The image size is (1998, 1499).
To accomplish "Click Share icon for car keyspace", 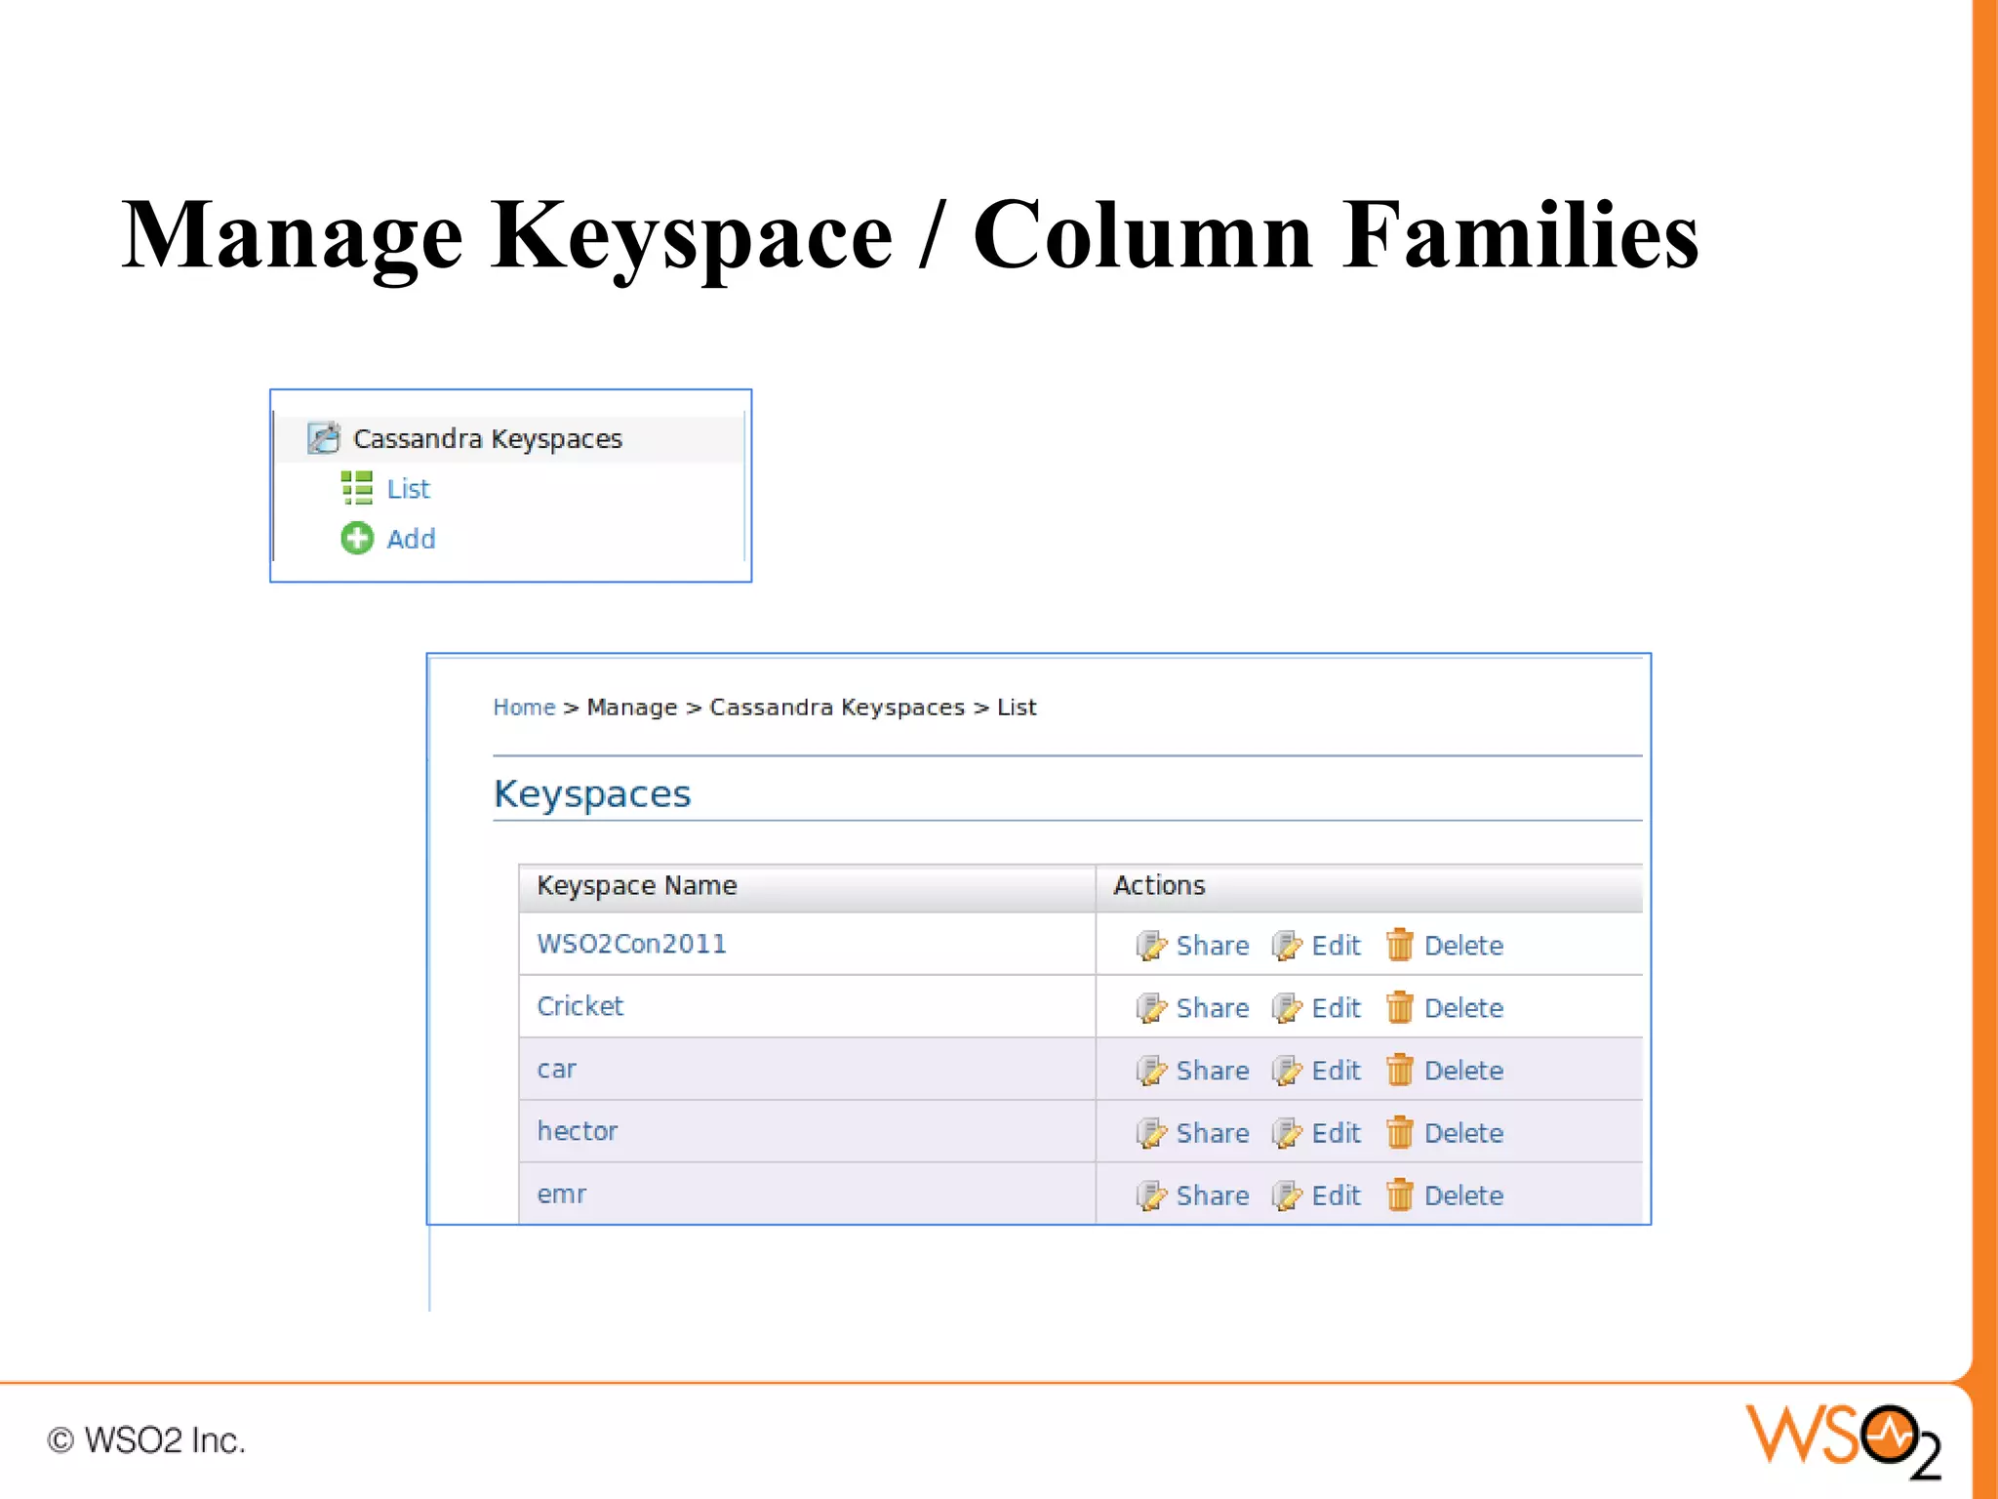I will click(x=1151, y=1070).
